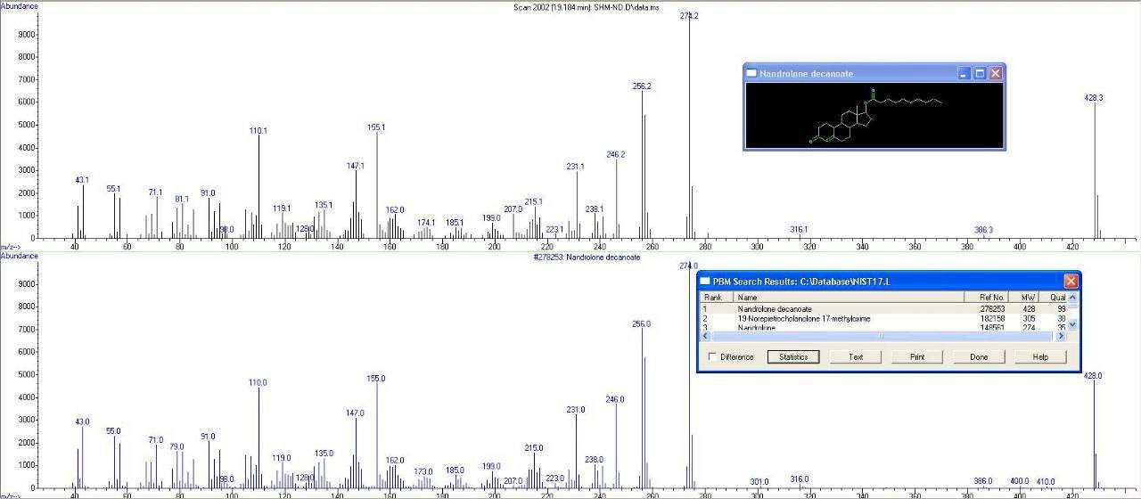This screenshot has height=499, width=1141.
Task: Click the Text button in search results
Action: tap(856, 356)
